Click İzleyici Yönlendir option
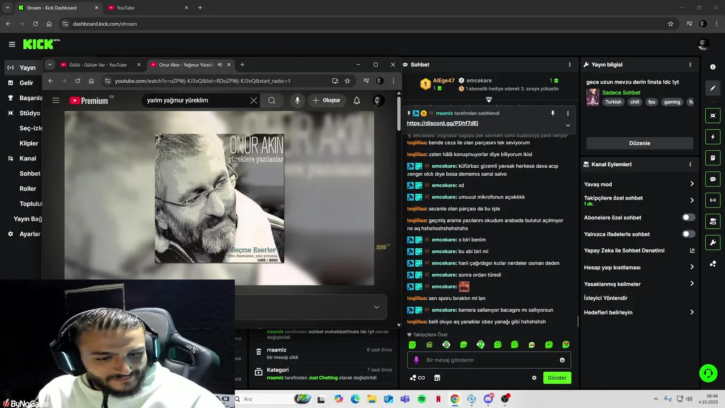This screenshot has height=408, width=725. tap(606, 298)
